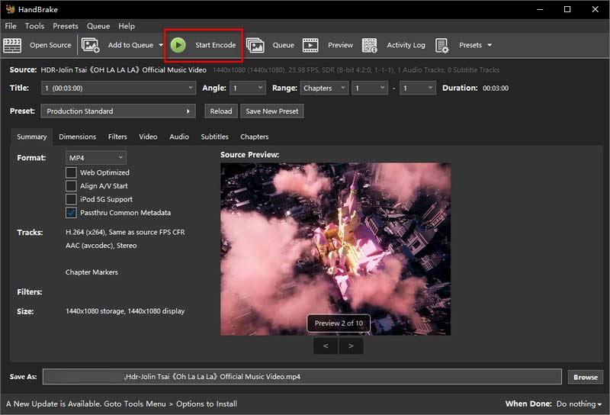Click Save New Preset button
610x415 pixels.
tap(272, 111)
